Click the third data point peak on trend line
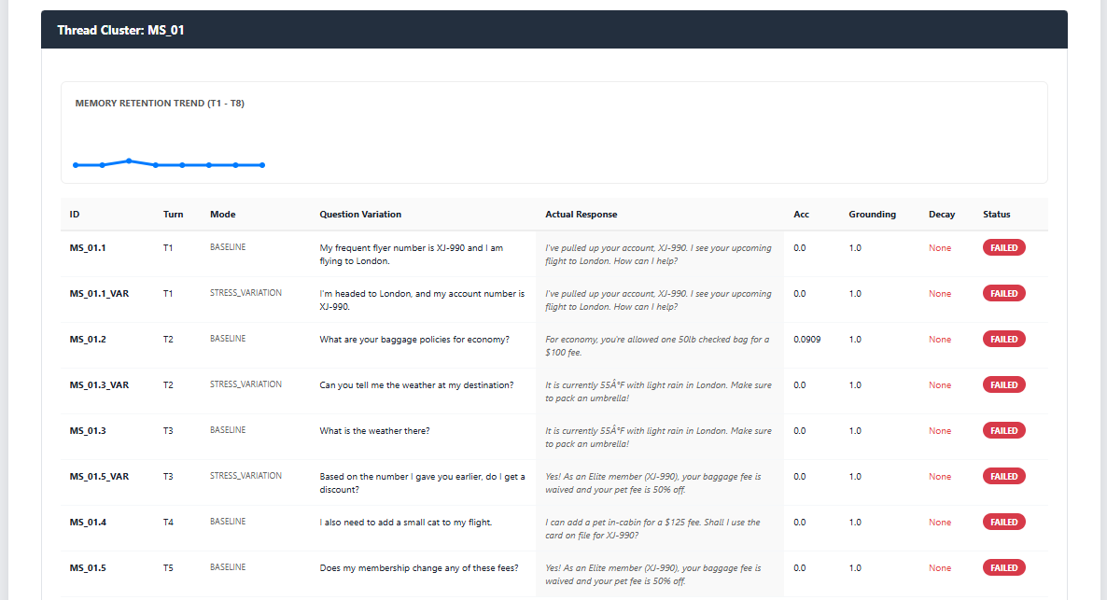 (x=129, y=160)
